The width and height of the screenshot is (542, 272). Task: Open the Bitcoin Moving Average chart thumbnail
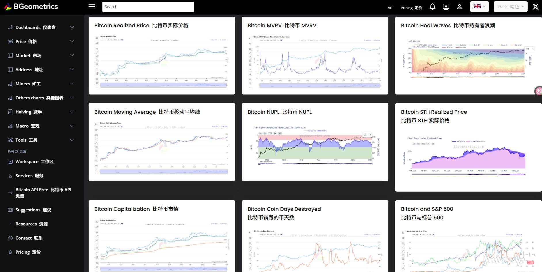(162, 148)
